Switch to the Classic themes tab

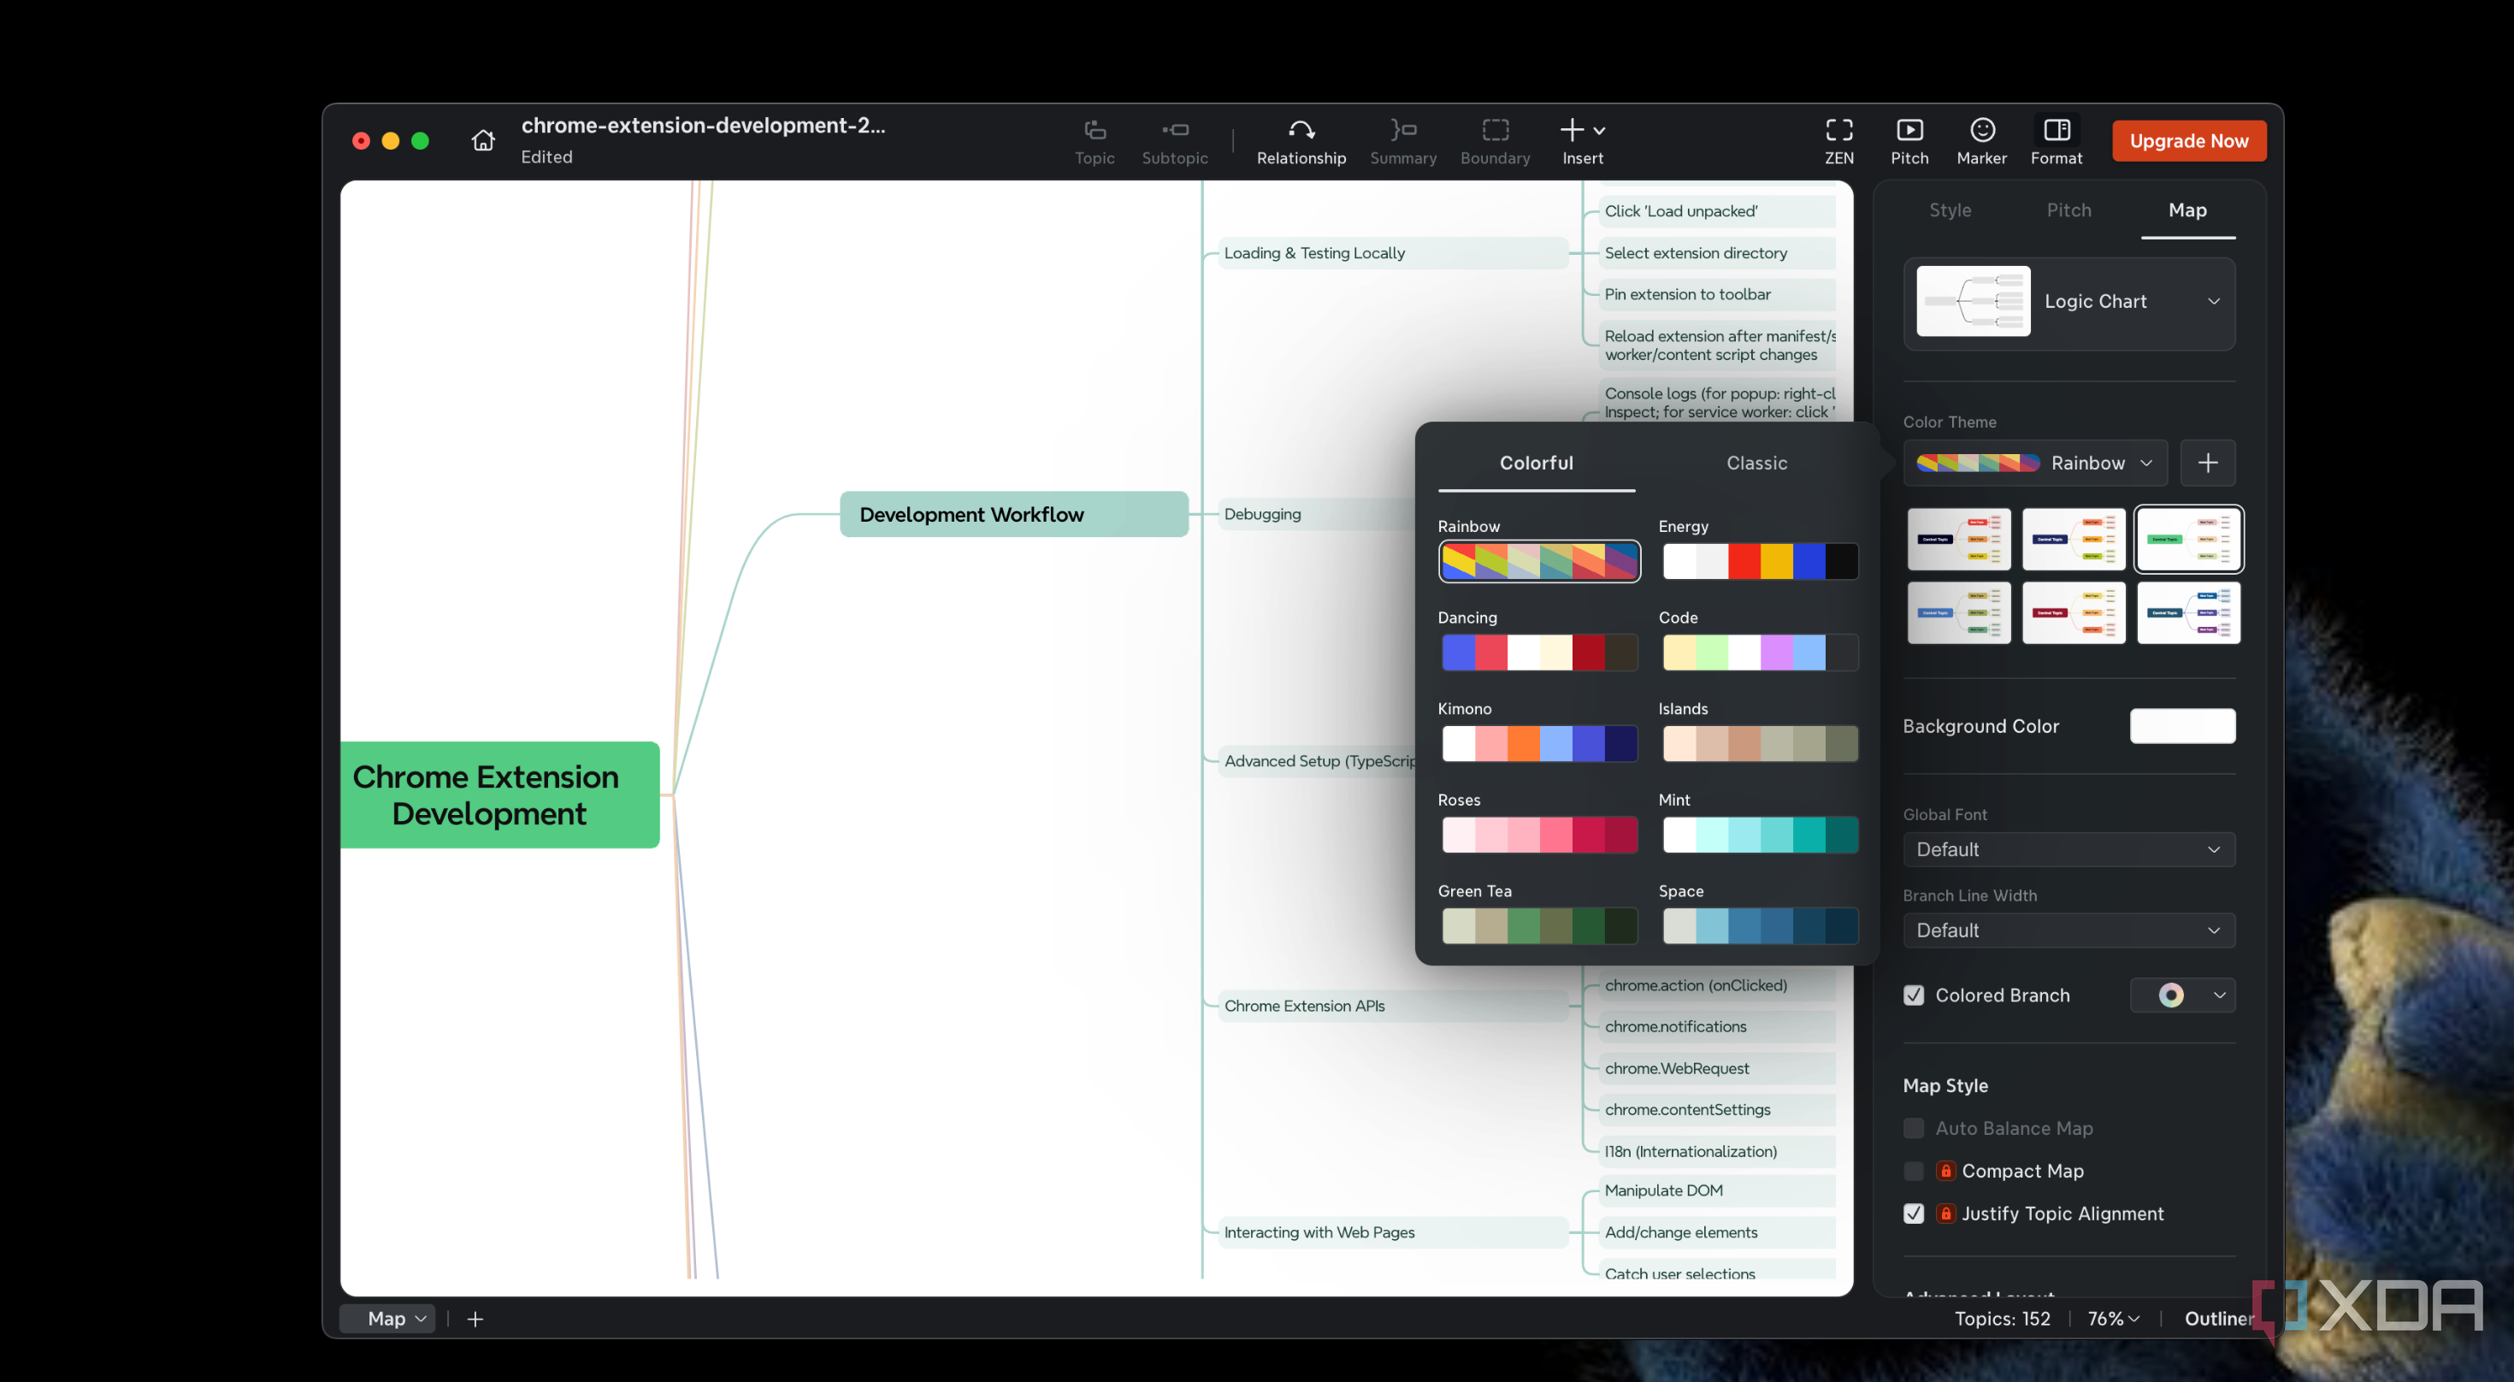[1756, 464]
